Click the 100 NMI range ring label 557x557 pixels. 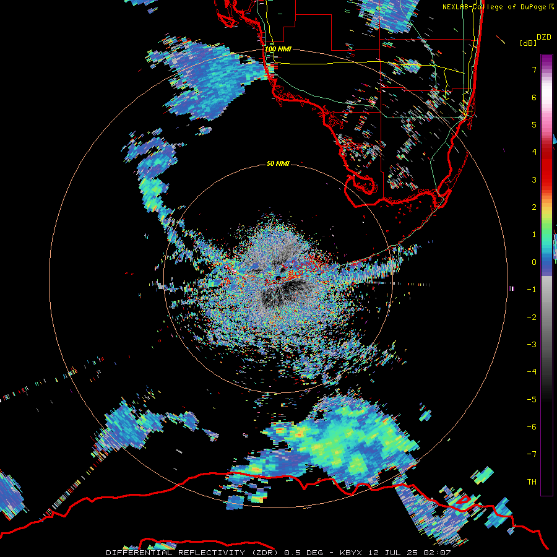pyautogui.click(x=278, y=49)
